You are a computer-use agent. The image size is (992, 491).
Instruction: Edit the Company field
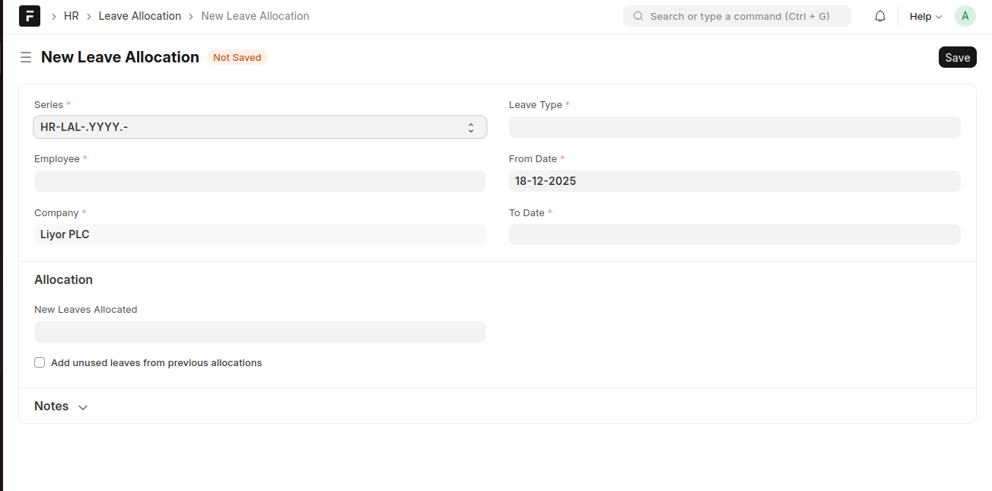pyautogui.click(x=259, y=234)
